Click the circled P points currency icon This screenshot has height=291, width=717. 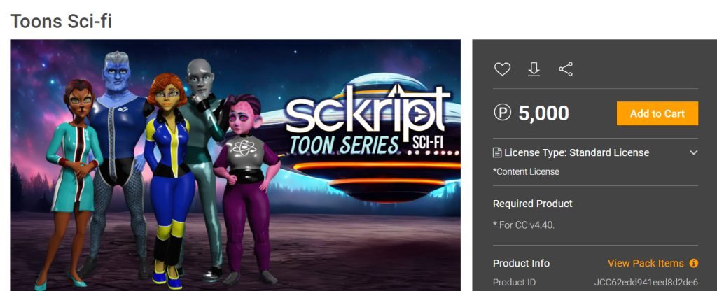pos(502,113)
